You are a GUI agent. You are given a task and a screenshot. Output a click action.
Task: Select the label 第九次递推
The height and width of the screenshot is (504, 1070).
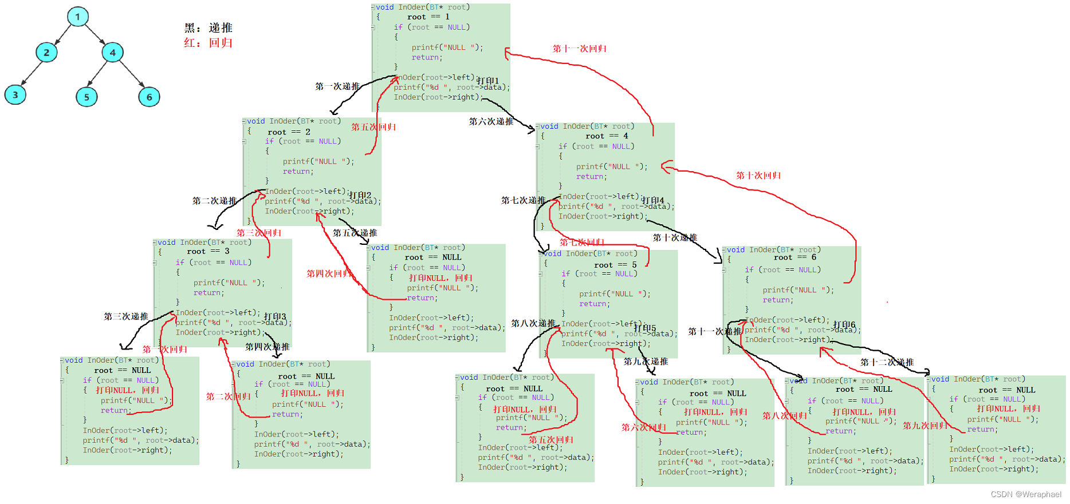coord(646,362)
